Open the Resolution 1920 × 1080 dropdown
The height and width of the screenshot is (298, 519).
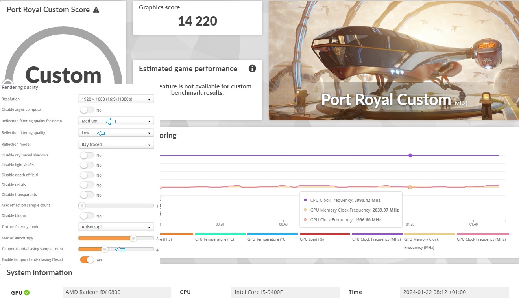click(116, 99)
